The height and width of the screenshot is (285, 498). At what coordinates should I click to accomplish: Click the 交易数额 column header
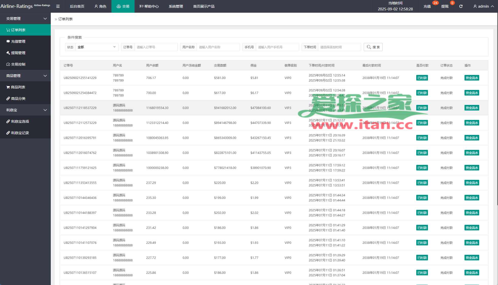(x=220, y=66)
